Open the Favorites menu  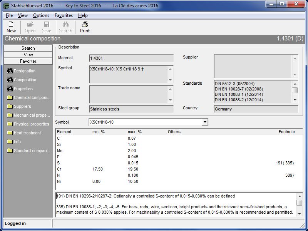64,15
